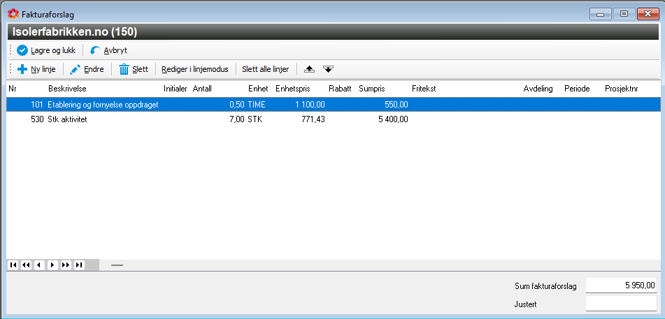
Task: Select the Etablering og fornyelse oppdraget row
Action: tap(210, 104)
